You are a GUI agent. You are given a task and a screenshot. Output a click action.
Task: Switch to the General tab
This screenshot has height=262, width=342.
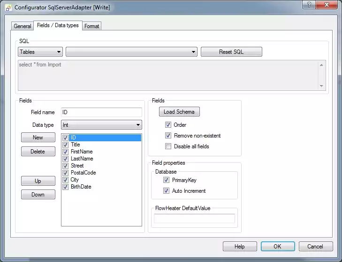(23, 26)
